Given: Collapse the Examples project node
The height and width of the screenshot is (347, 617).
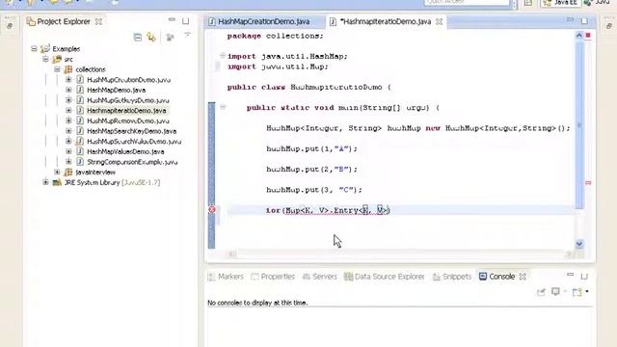Looking at the screenshot, I should [x=35, y=49].
